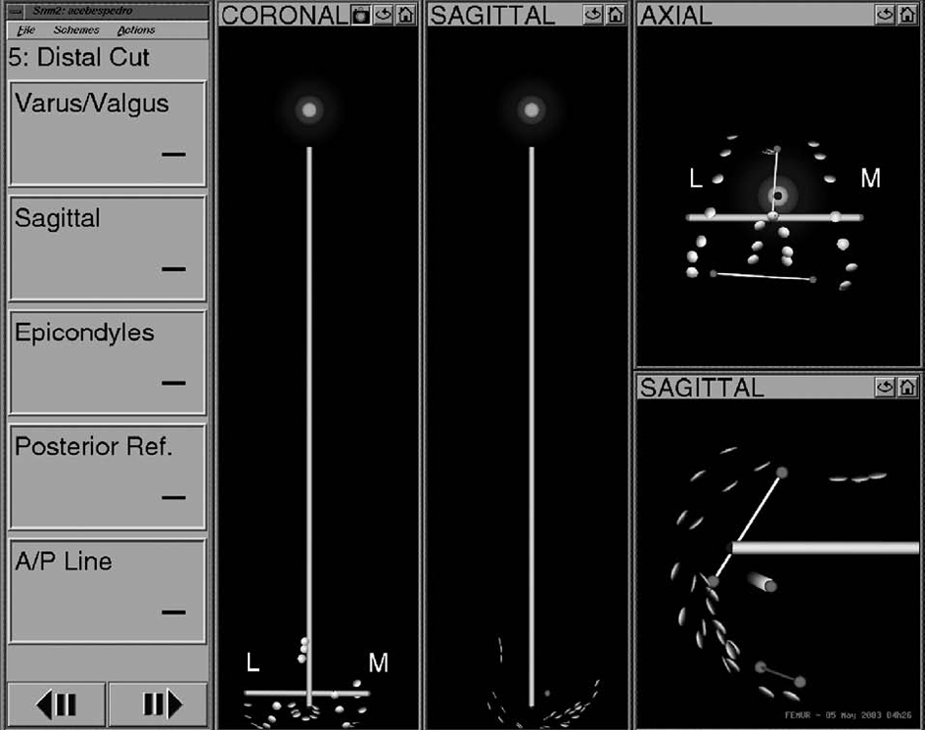This screenshot has width=925, height=730.
Task: Open the Actions menu
Action: click(x=136, y=30)
